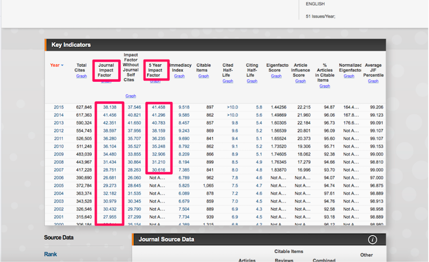Open Graph for Average JIF Percentile
Image resolution: width=429 pixels, height=262 pixels.
[374, 81]
